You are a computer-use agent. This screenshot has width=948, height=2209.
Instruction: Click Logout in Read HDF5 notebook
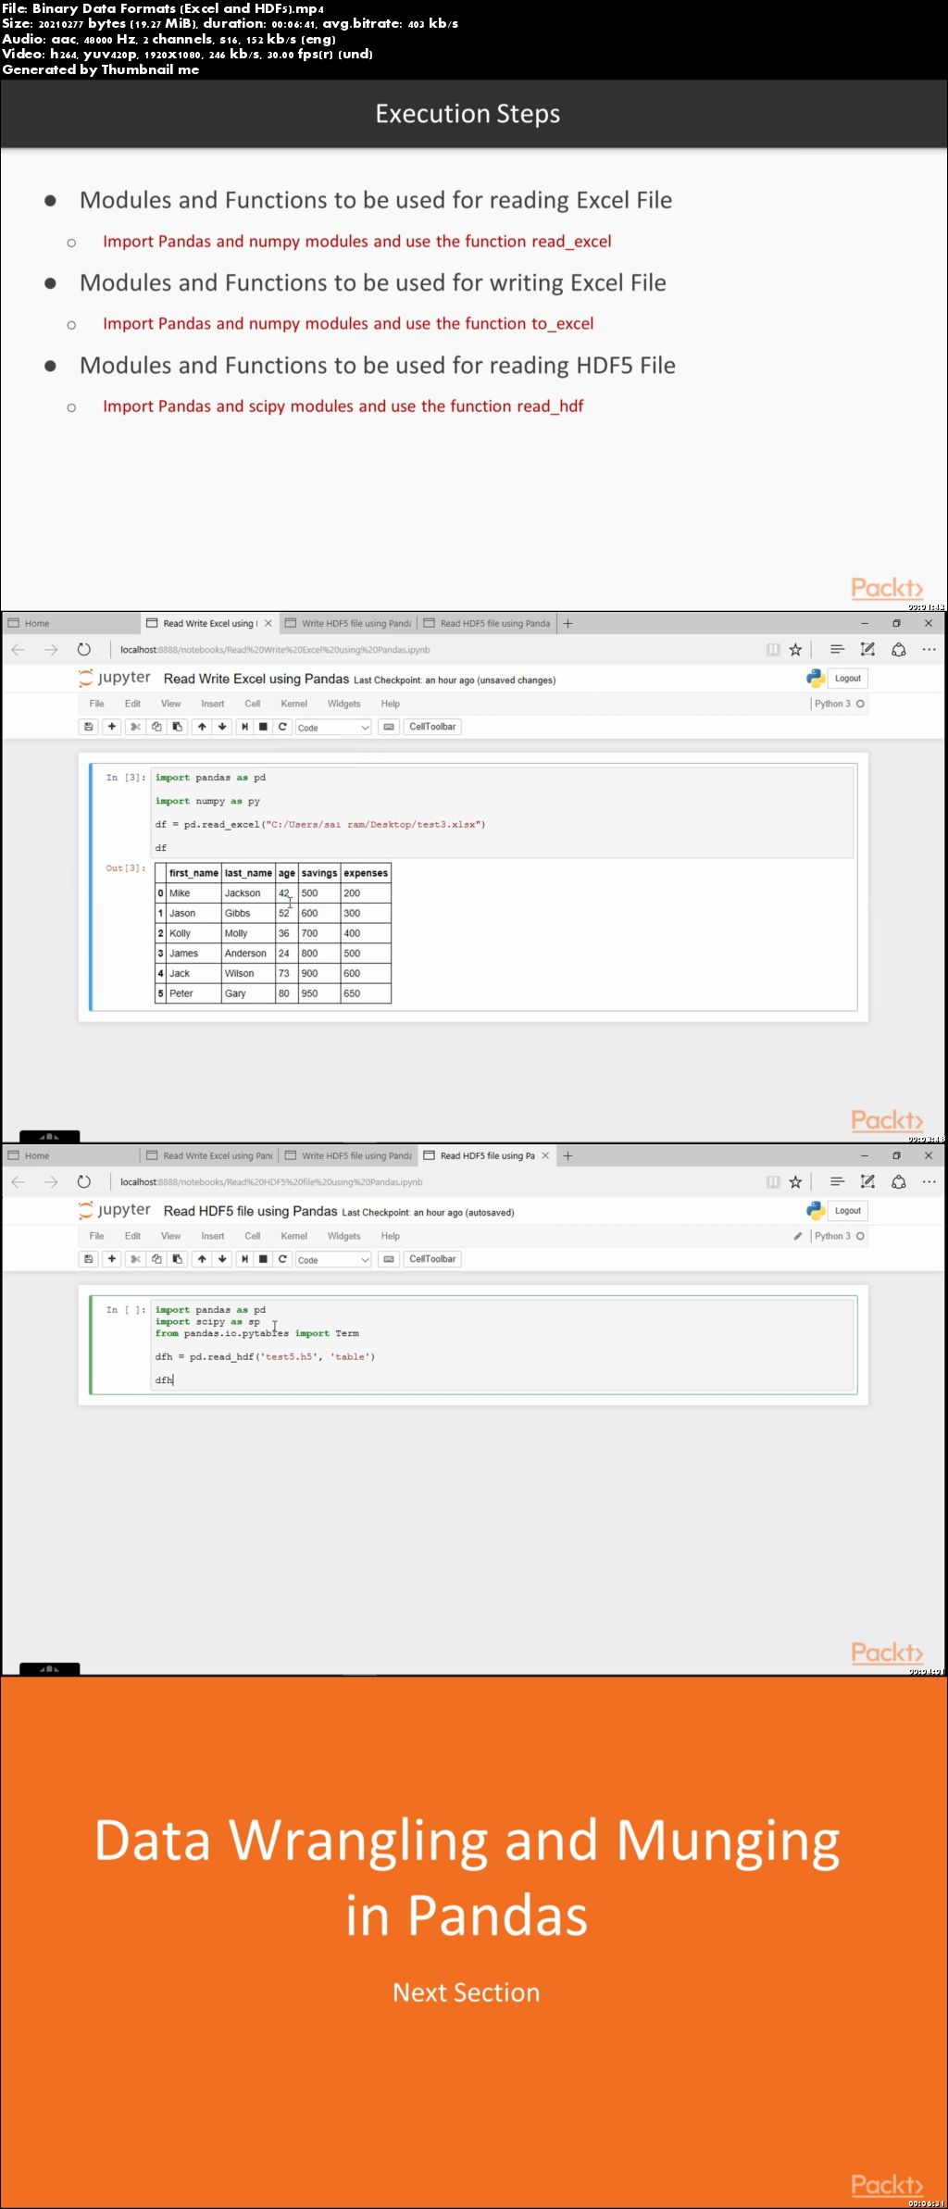click(x=847, y=1211)
